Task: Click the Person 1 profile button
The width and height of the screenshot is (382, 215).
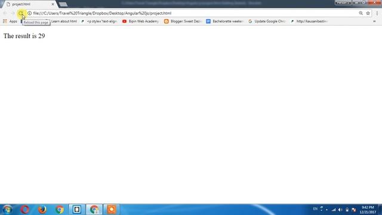Action: (343, 2)
